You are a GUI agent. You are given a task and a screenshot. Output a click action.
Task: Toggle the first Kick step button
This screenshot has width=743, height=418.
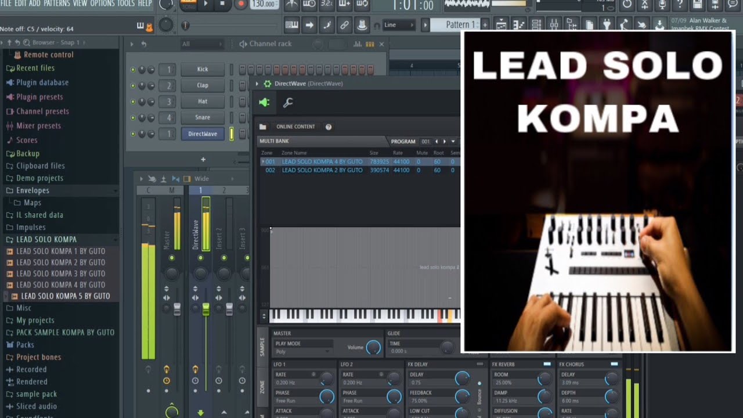click(x=243, y=70)
